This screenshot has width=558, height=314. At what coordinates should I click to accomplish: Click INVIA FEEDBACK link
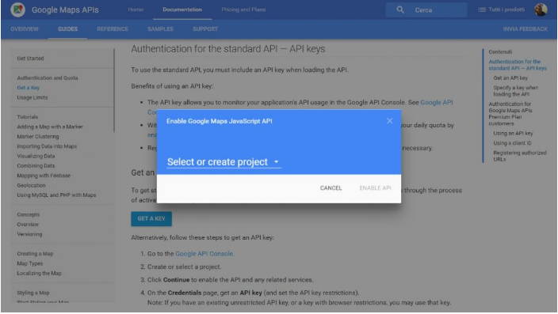pos(525,29)
